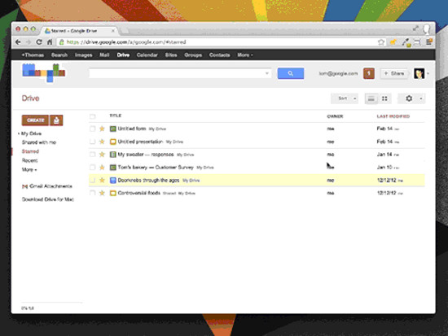448x336 pixels.
Task: Open the settings gear icon
Action: click(x=409, y=98)
